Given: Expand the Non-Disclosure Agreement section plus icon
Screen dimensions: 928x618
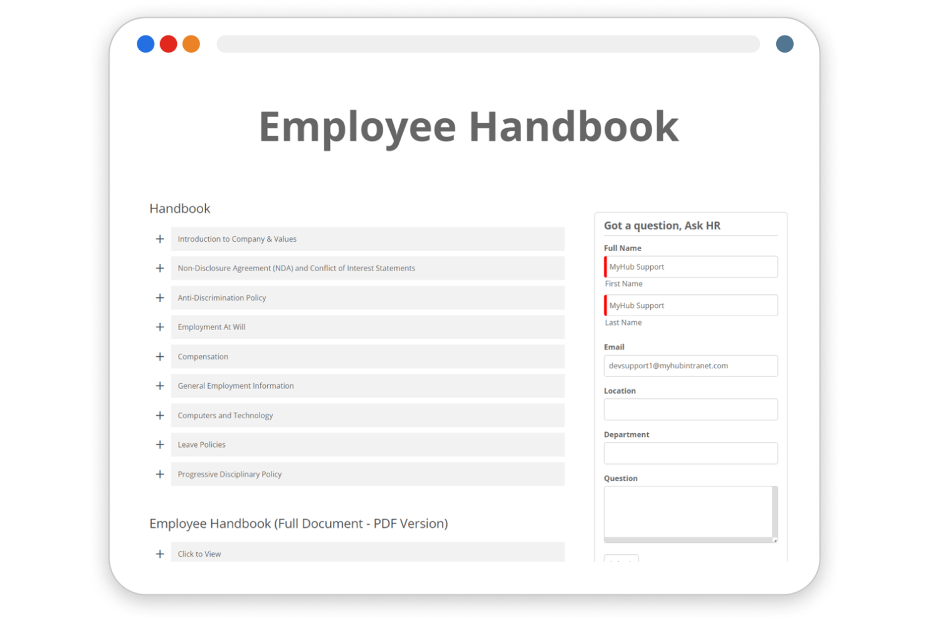Looking at the screenshot, I should (160, 268).
